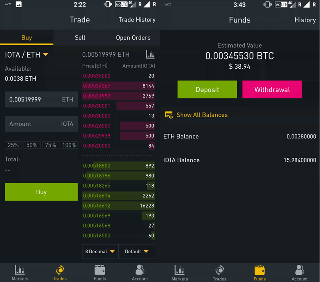320x282 pixels.
Task: Select the buy order at 0.00516568
Action: (118, 226)
